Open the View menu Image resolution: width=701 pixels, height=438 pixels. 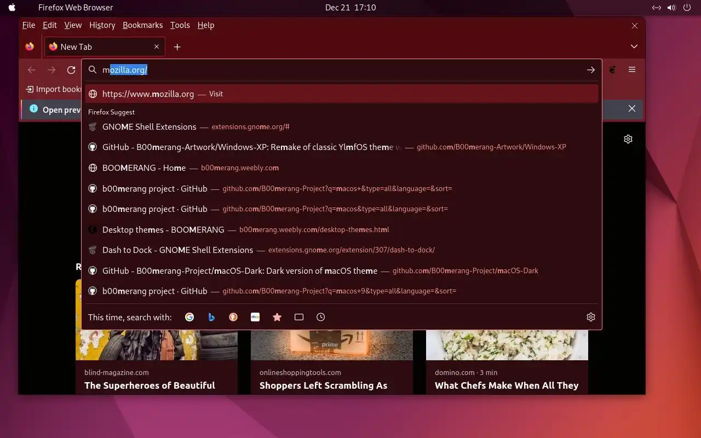click(x=73, y=25)
